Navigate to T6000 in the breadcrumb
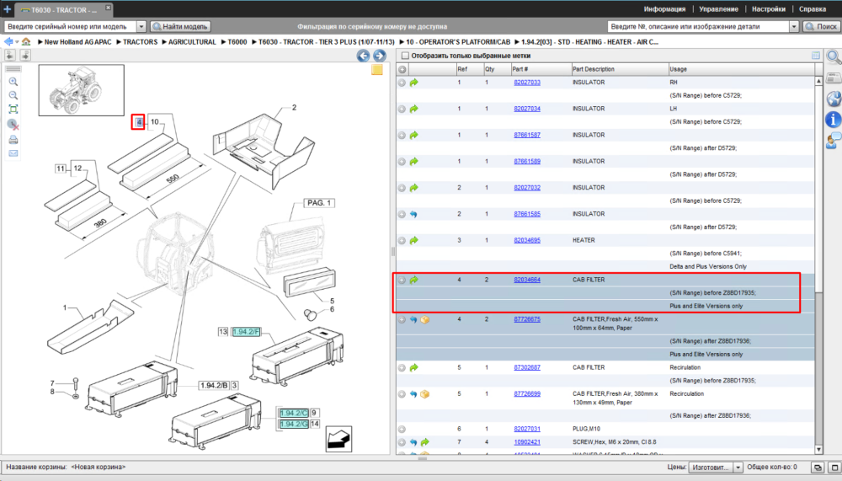The image size is (842, 481). tap(237, 42)
